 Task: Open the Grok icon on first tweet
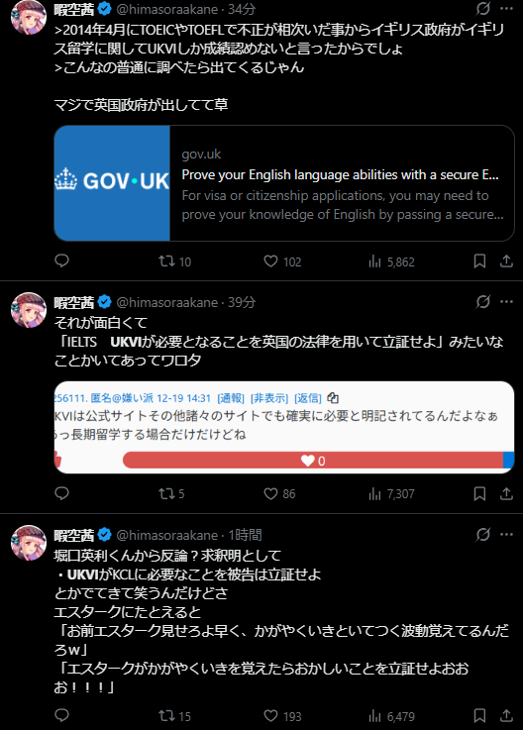pos(483,9)
